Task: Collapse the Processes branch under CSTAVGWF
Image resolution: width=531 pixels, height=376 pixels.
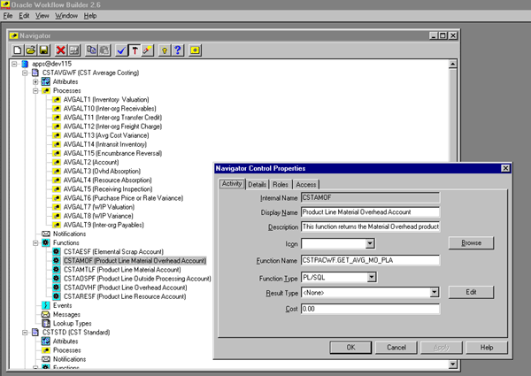Action: 35,91
